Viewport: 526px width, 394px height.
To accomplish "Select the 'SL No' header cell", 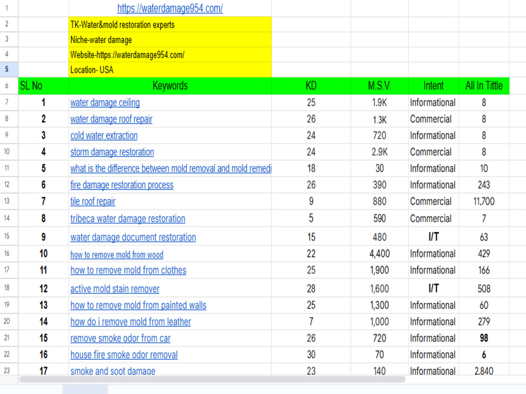I will [43, 86].
